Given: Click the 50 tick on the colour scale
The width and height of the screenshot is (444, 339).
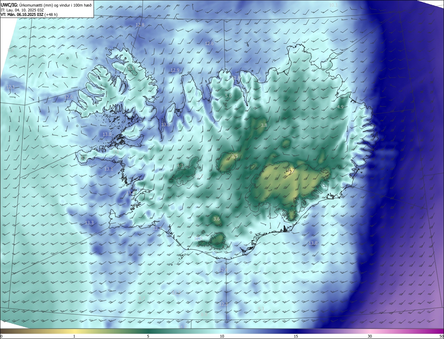Looking at the screenshot, I should pos(441,336).
